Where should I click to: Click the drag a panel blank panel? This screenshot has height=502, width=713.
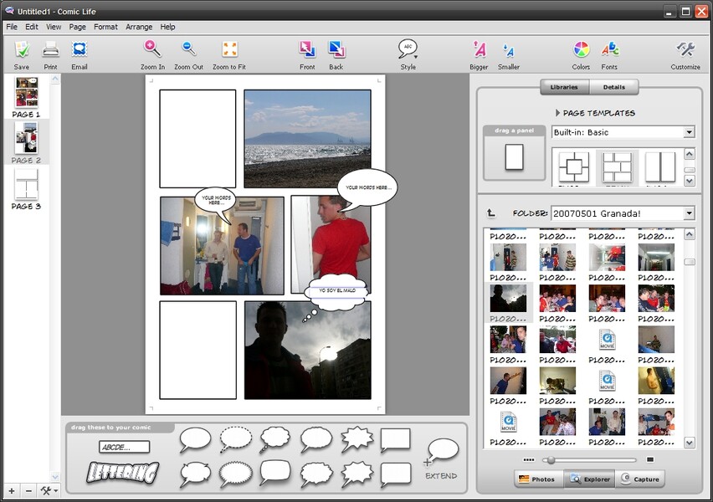515,157
